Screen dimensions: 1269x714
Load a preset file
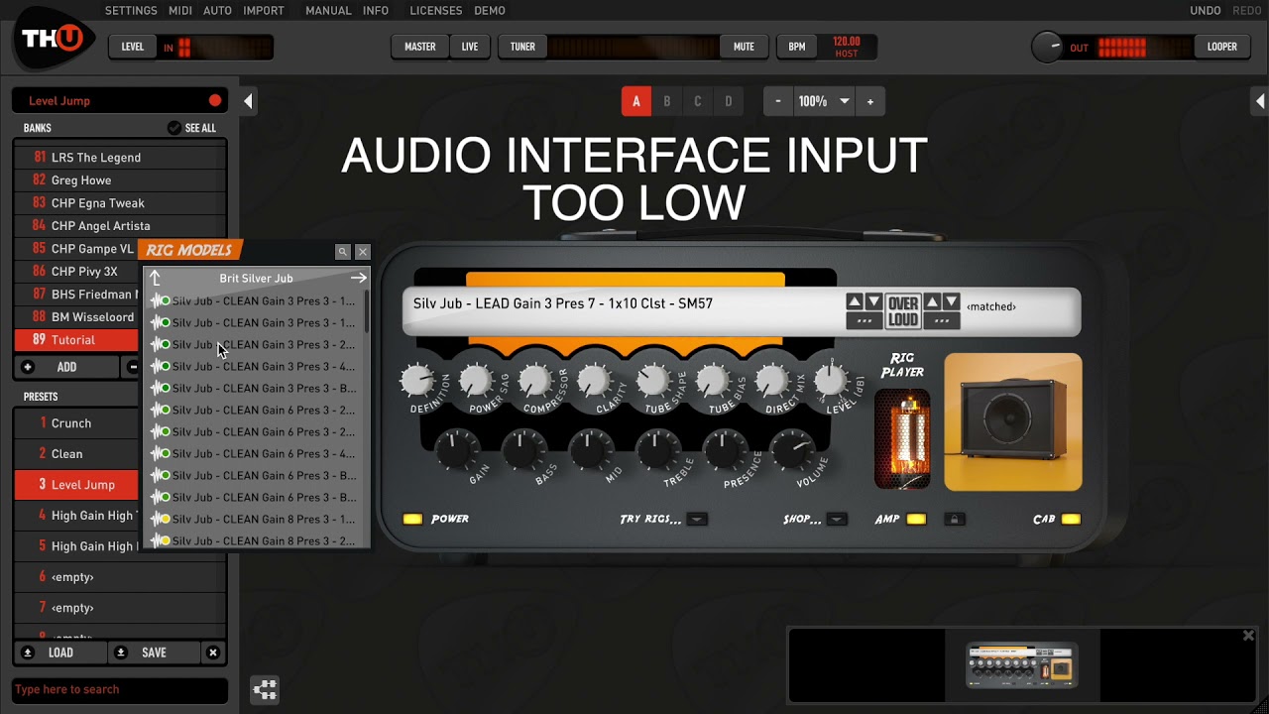point(60,653)
